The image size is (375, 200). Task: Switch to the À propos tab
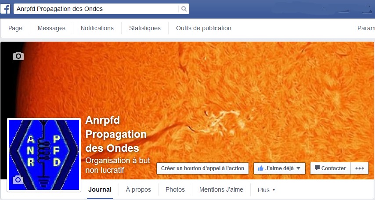pyautogui.click(x=138, y=190)
